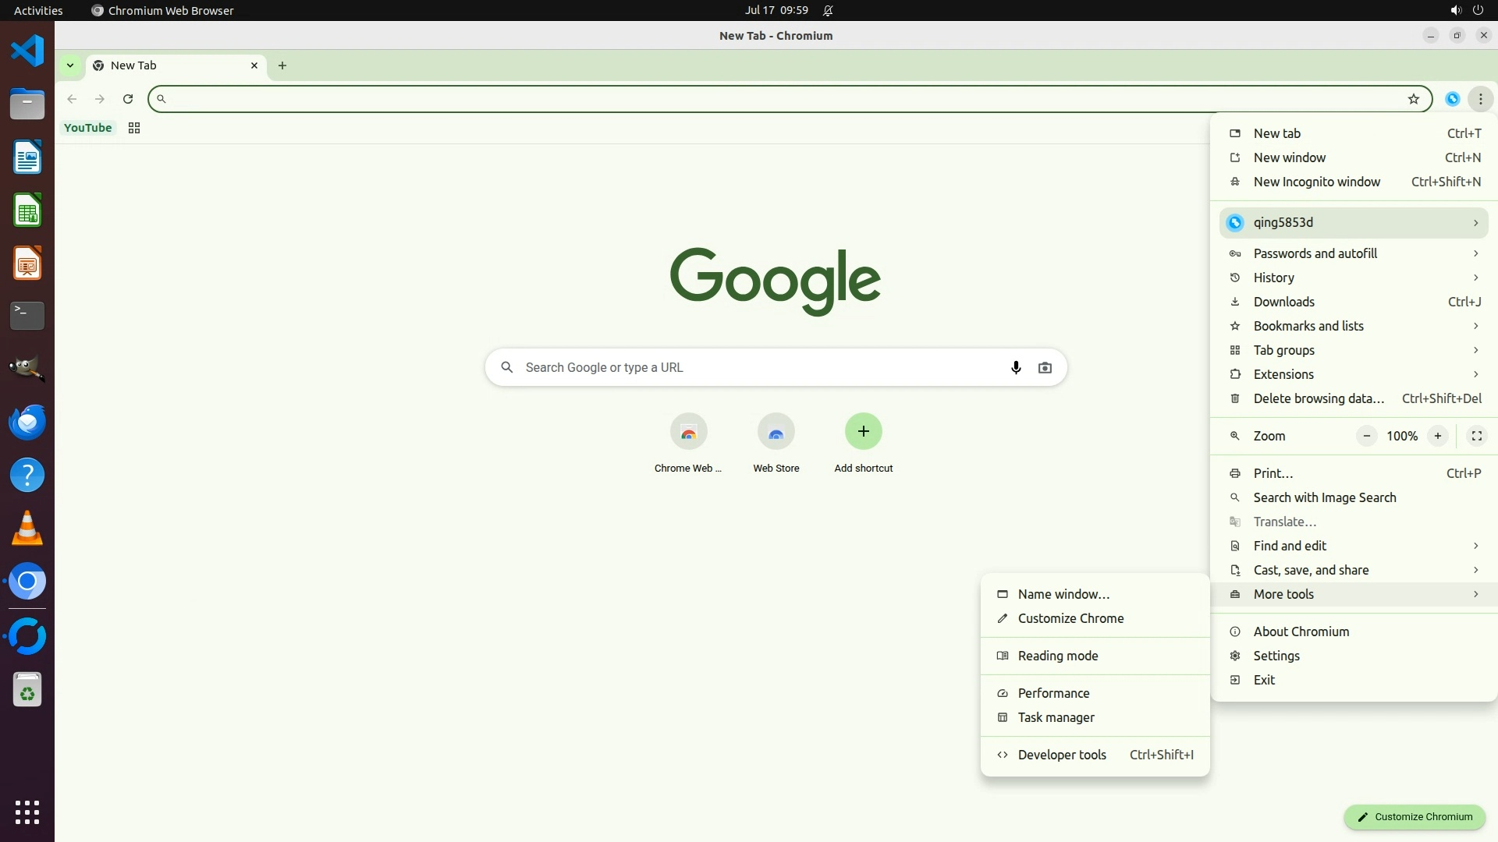The image size is (1498, 842).
Task: Click the voice search microphone icon
Action: click(x=1016, y=367)
